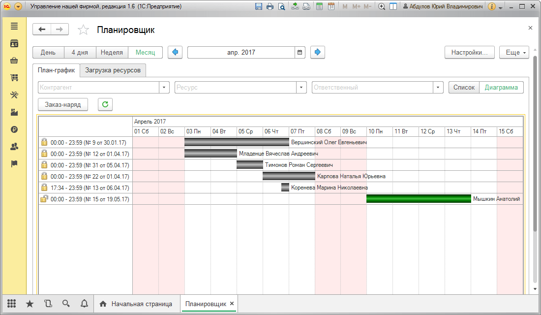This screenshot has width=541, height=315.
Task: Open the sidebar main menu icon
Action: point(14,26)
